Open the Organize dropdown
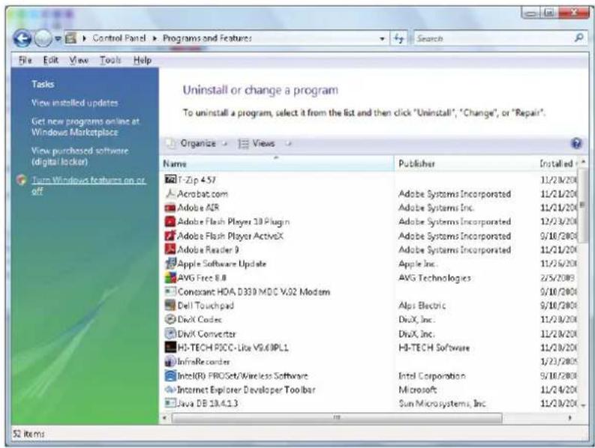 pos(197,143)
